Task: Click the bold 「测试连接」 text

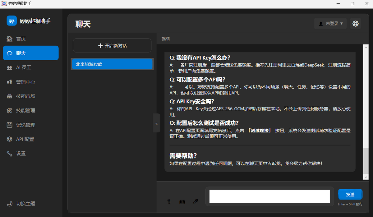Action: point(260,131)
